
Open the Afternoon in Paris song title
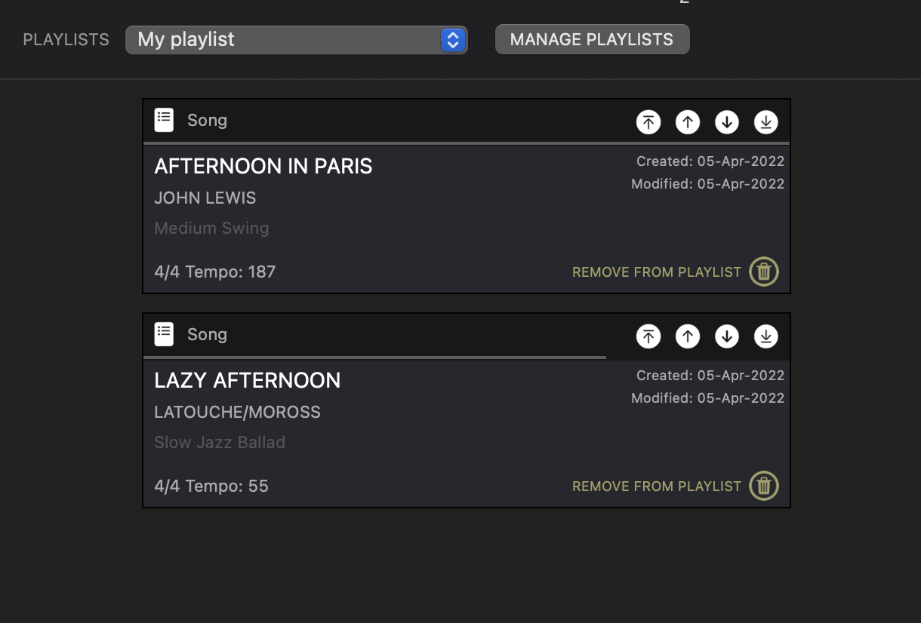tap(263, 166)
